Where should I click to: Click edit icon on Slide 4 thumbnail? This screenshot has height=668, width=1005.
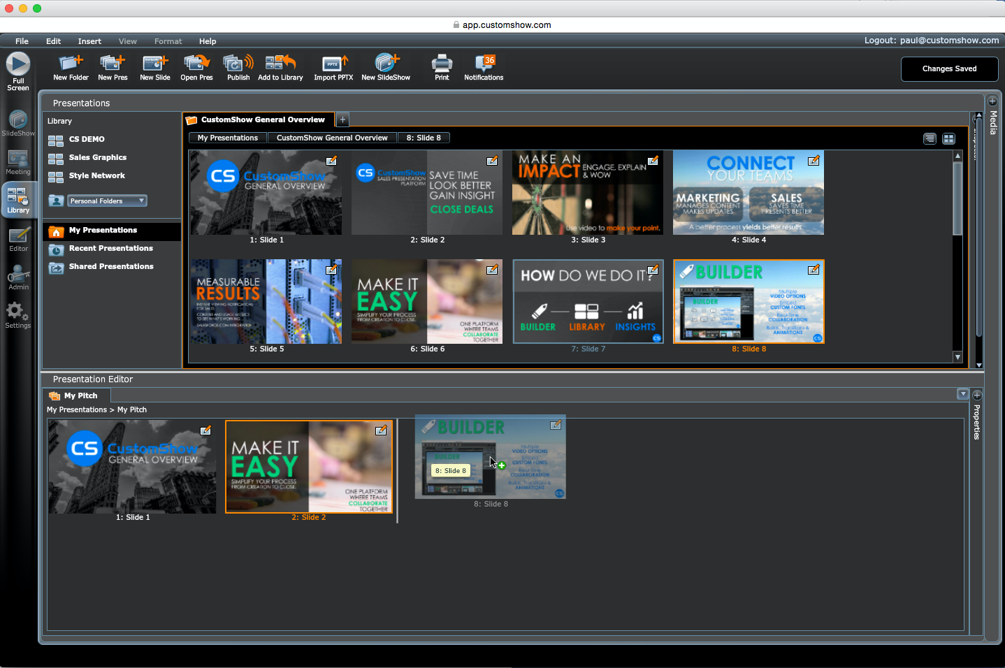(814, 161)
